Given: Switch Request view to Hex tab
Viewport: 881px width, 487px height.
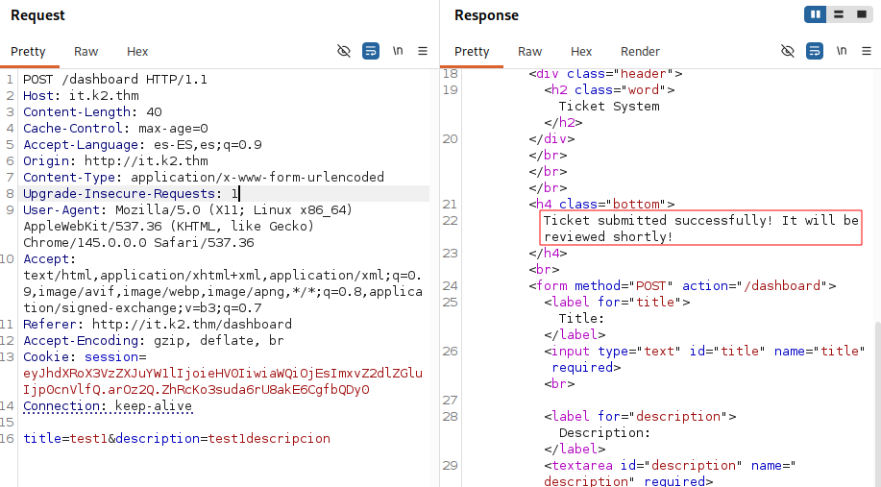Looking at the screenshot, I should (x=137, y=52).
